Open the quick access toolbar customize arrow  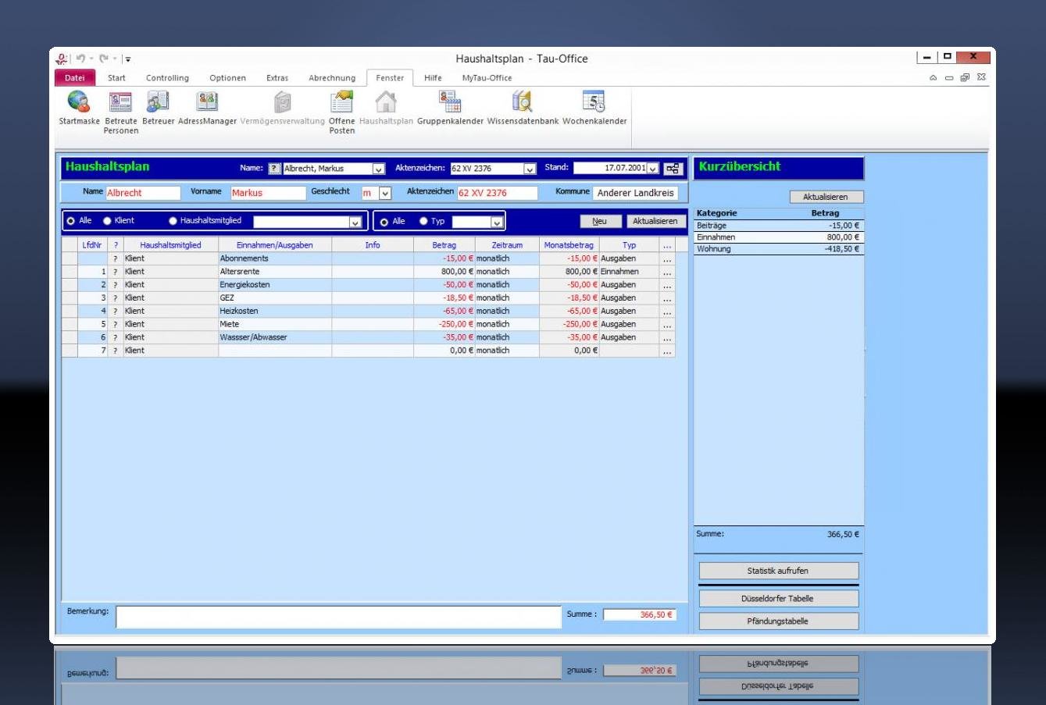point(128,59)
